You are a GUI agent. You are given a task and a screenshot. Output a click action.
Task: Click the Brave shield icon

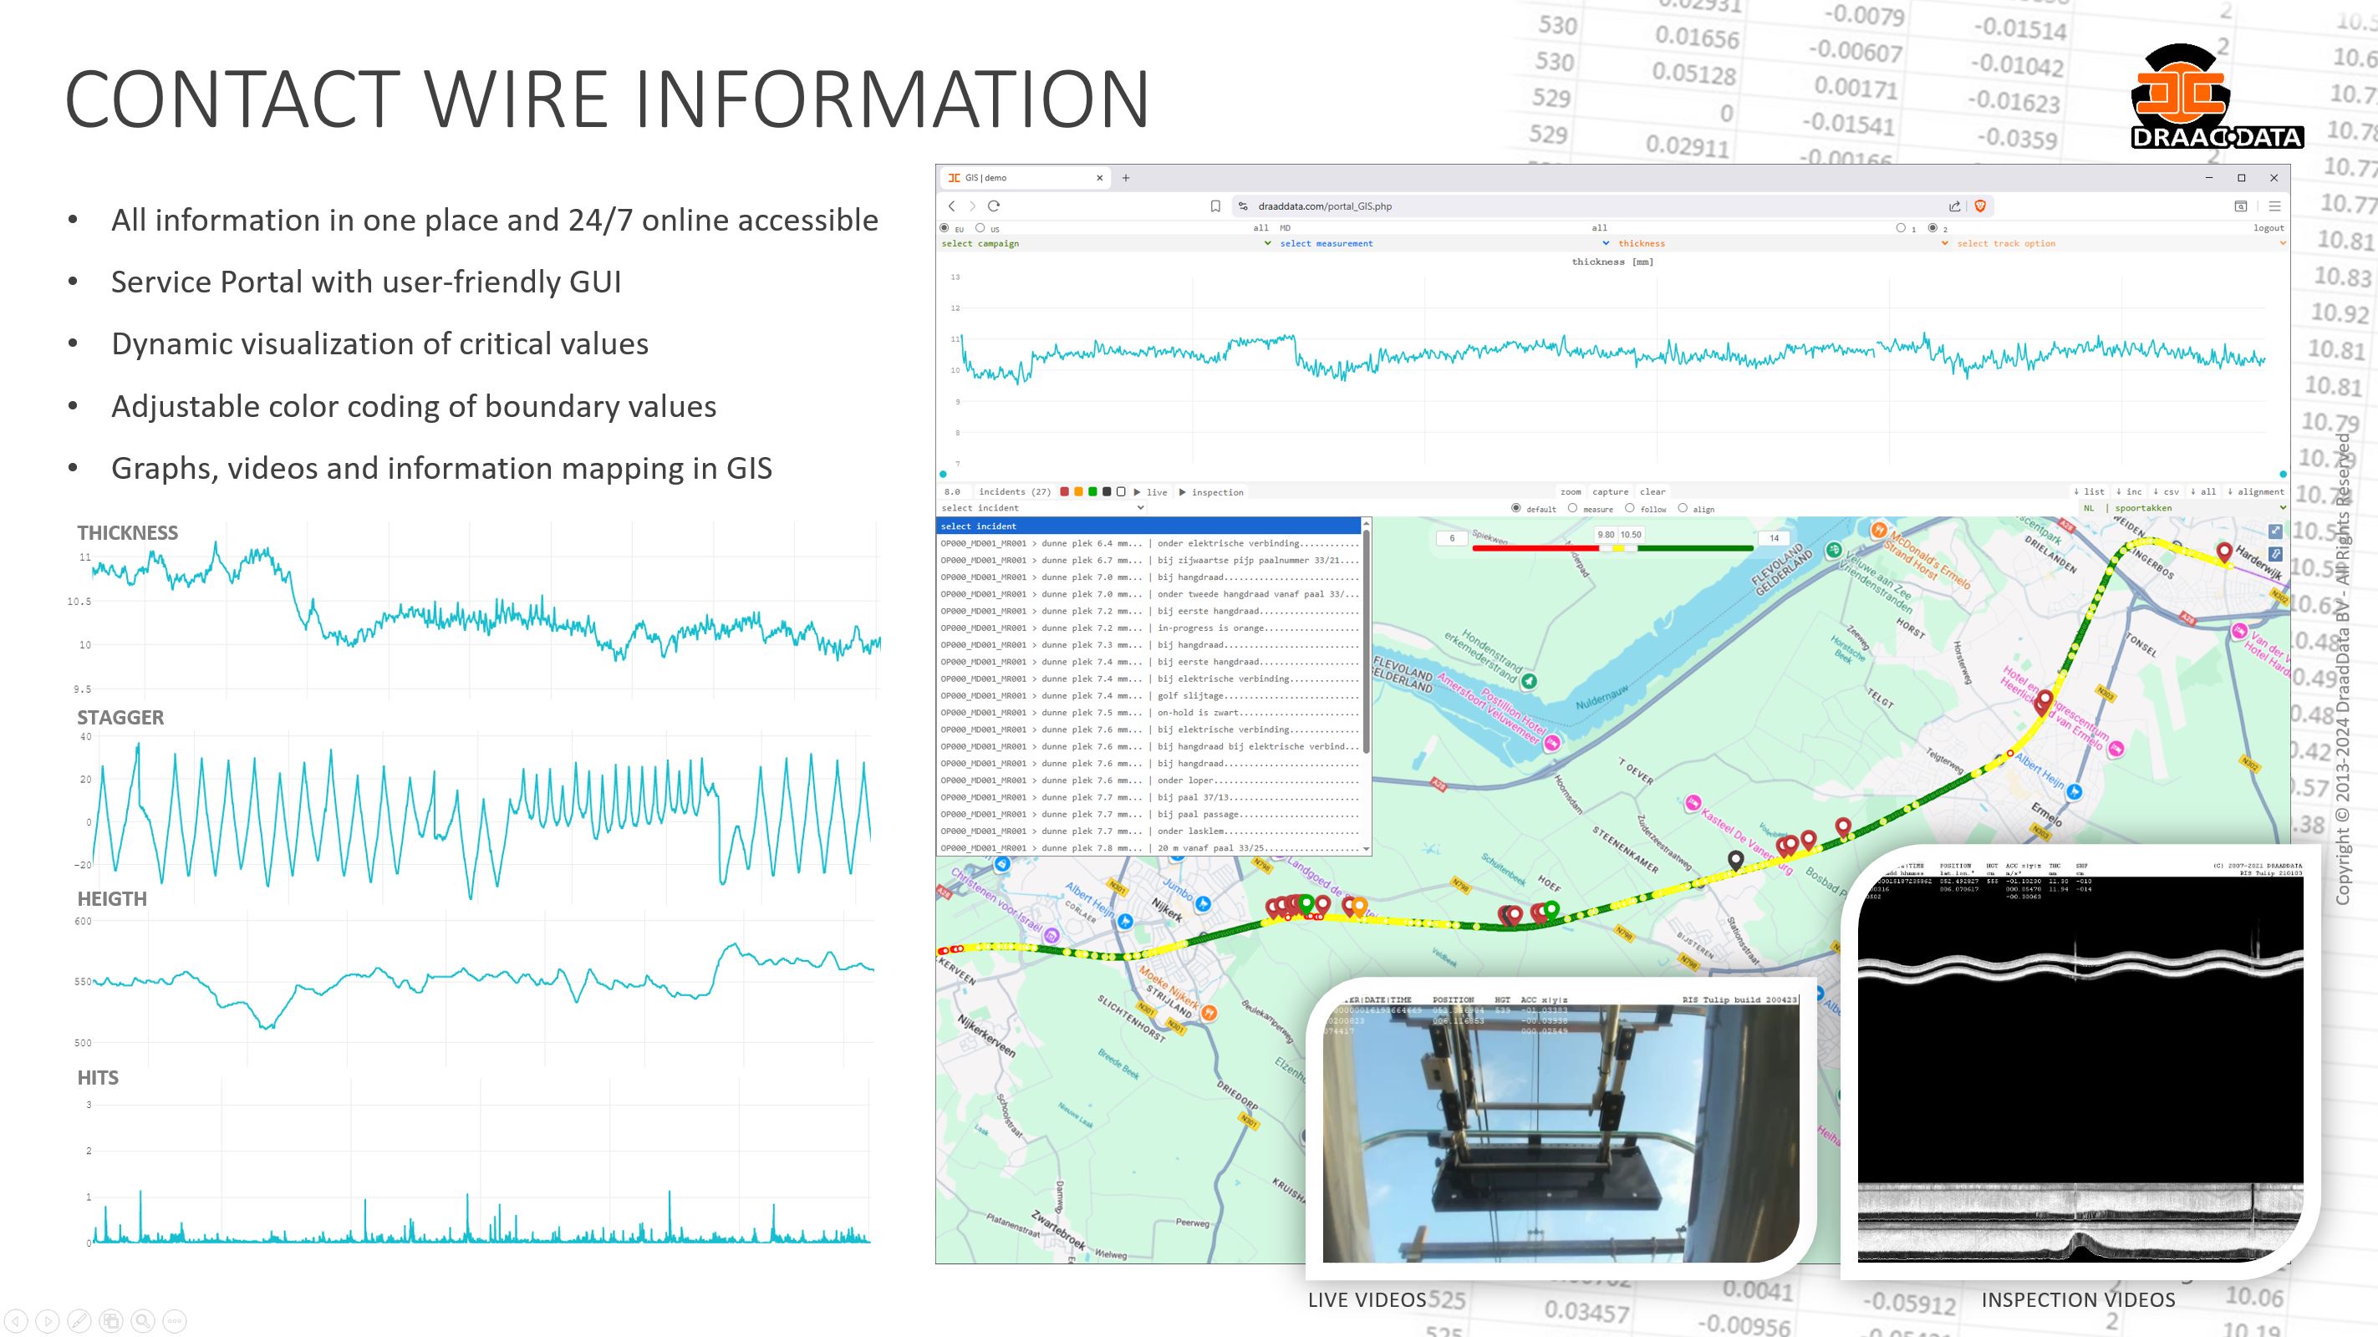pyautogui.click(x=1979, y=206)
